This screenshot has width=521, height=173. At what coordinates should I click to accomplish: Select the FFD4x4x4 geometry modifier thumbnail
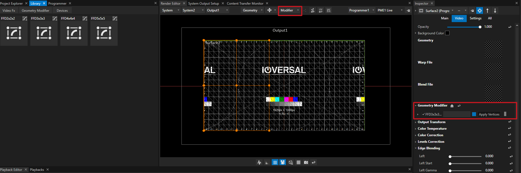(74, 33)
